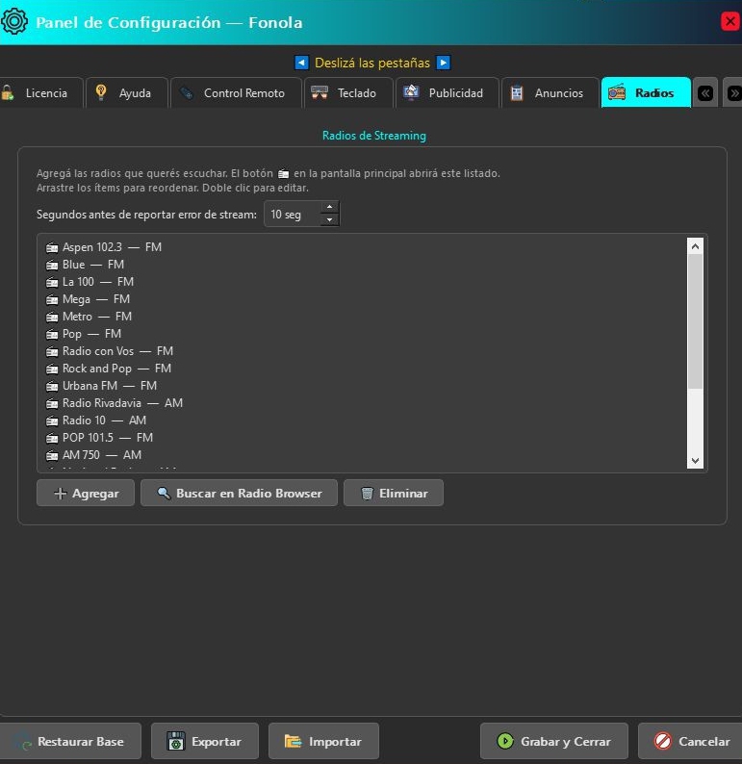Select the Teclado tab
The image size is (742, 764).
pyautogui.click(x=348, y=92)
